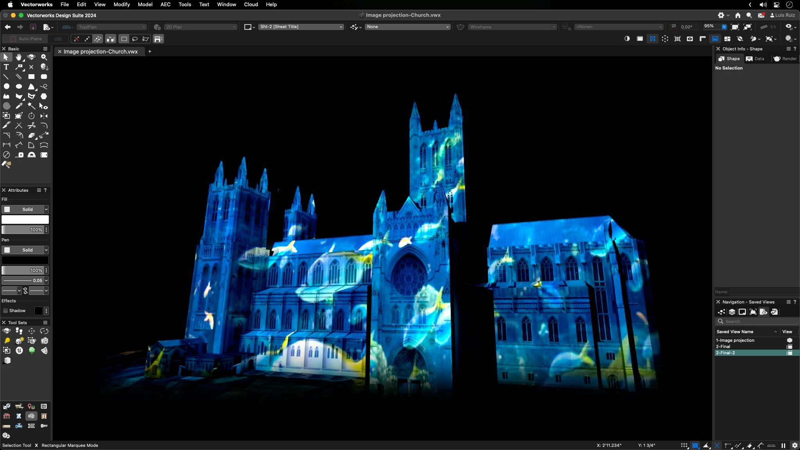Open the Pen line thickness 0.05 dropdown
This screenshot has height=450, width=800.
point(25,280)
